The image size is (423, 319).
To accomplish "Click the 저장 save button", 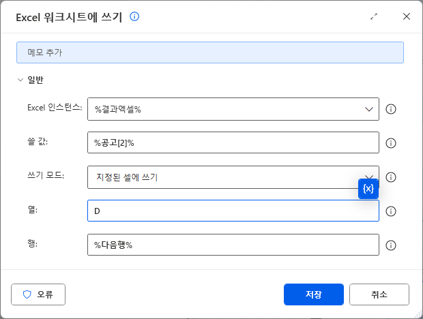I will click(314, 294).
